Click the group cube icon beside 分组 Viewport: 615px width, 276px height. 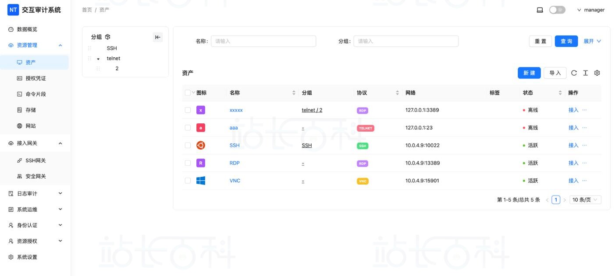point(108,37)
